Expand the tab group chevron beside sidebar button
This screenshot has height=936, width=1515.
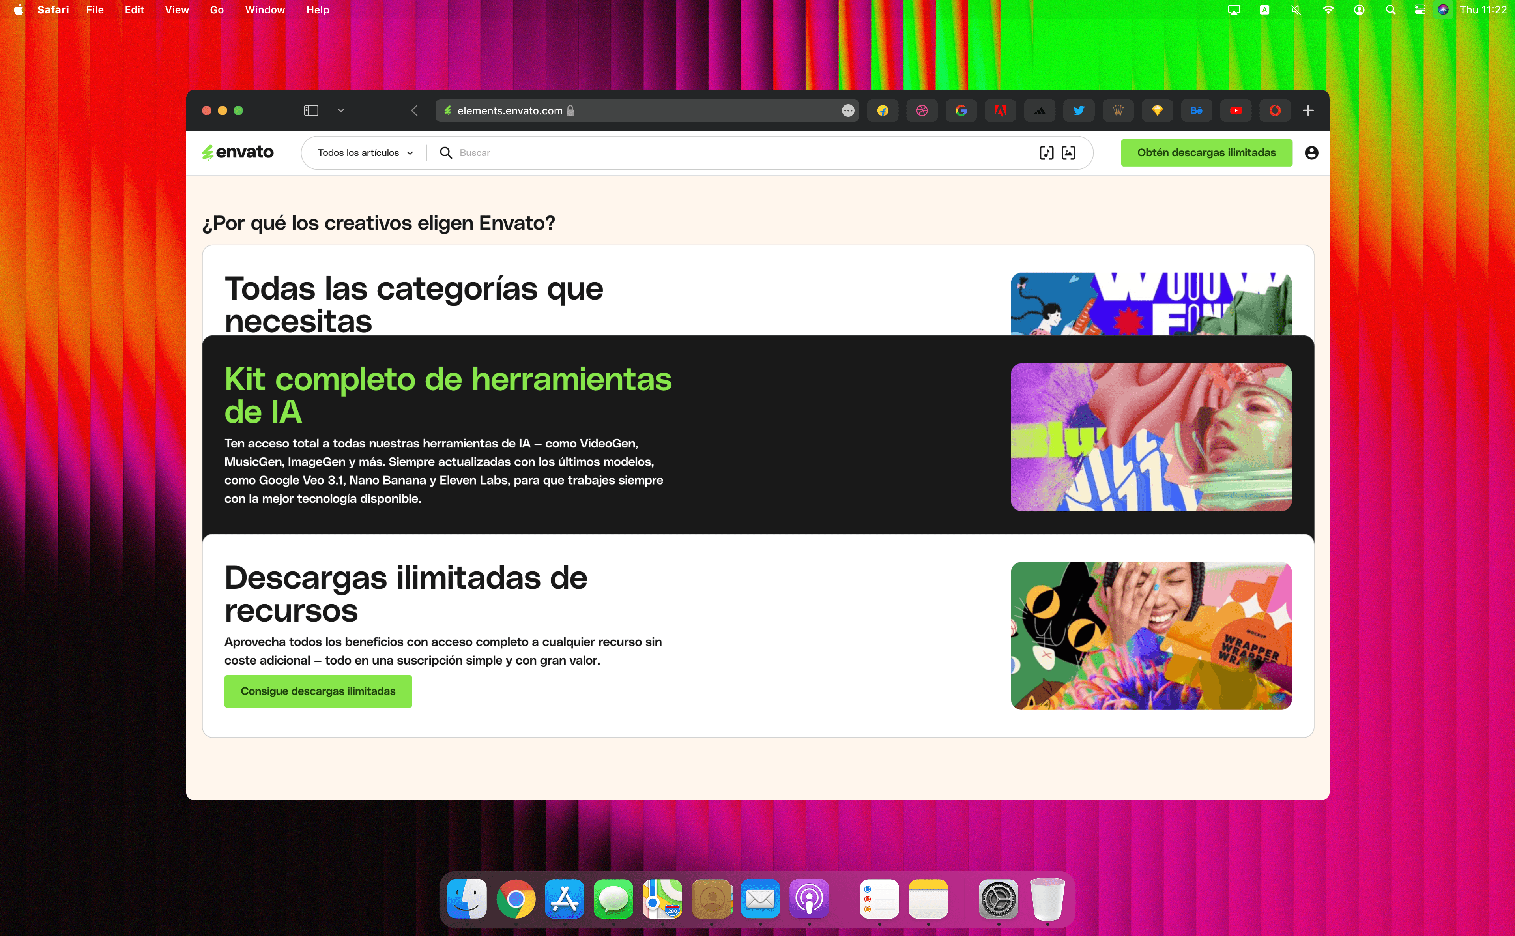[341, 111]
